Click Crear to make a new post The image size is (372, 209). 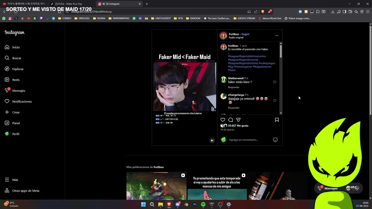12,112
